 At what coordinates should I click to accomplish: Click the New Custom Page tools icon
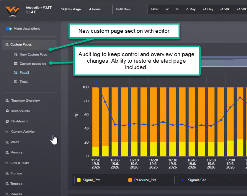click(x=16, y=54)
